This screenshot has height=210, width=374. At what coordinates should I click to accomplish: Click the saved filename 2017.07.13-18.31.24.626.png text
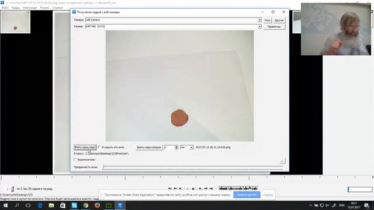coord(213,148)
